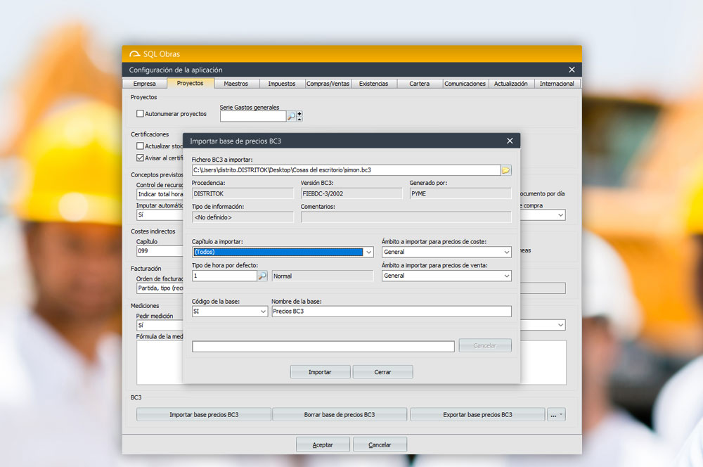Close the Importar base de precios dialog
The height and width of the screenshot is (467, 703).
pyautogui.click(x=510, y=141)
